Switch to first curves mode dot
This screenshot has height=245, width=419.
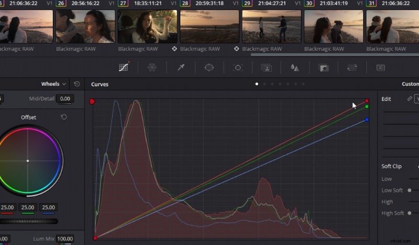pyautogui.click(x=257, y=84)
